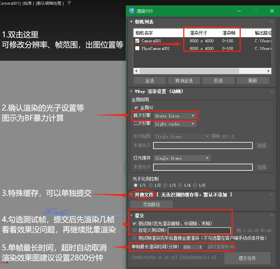The image size is (280, 269).
Task: Click the VRay 渲染设置 panel grip handle
Action: click(x=272, y=91)
